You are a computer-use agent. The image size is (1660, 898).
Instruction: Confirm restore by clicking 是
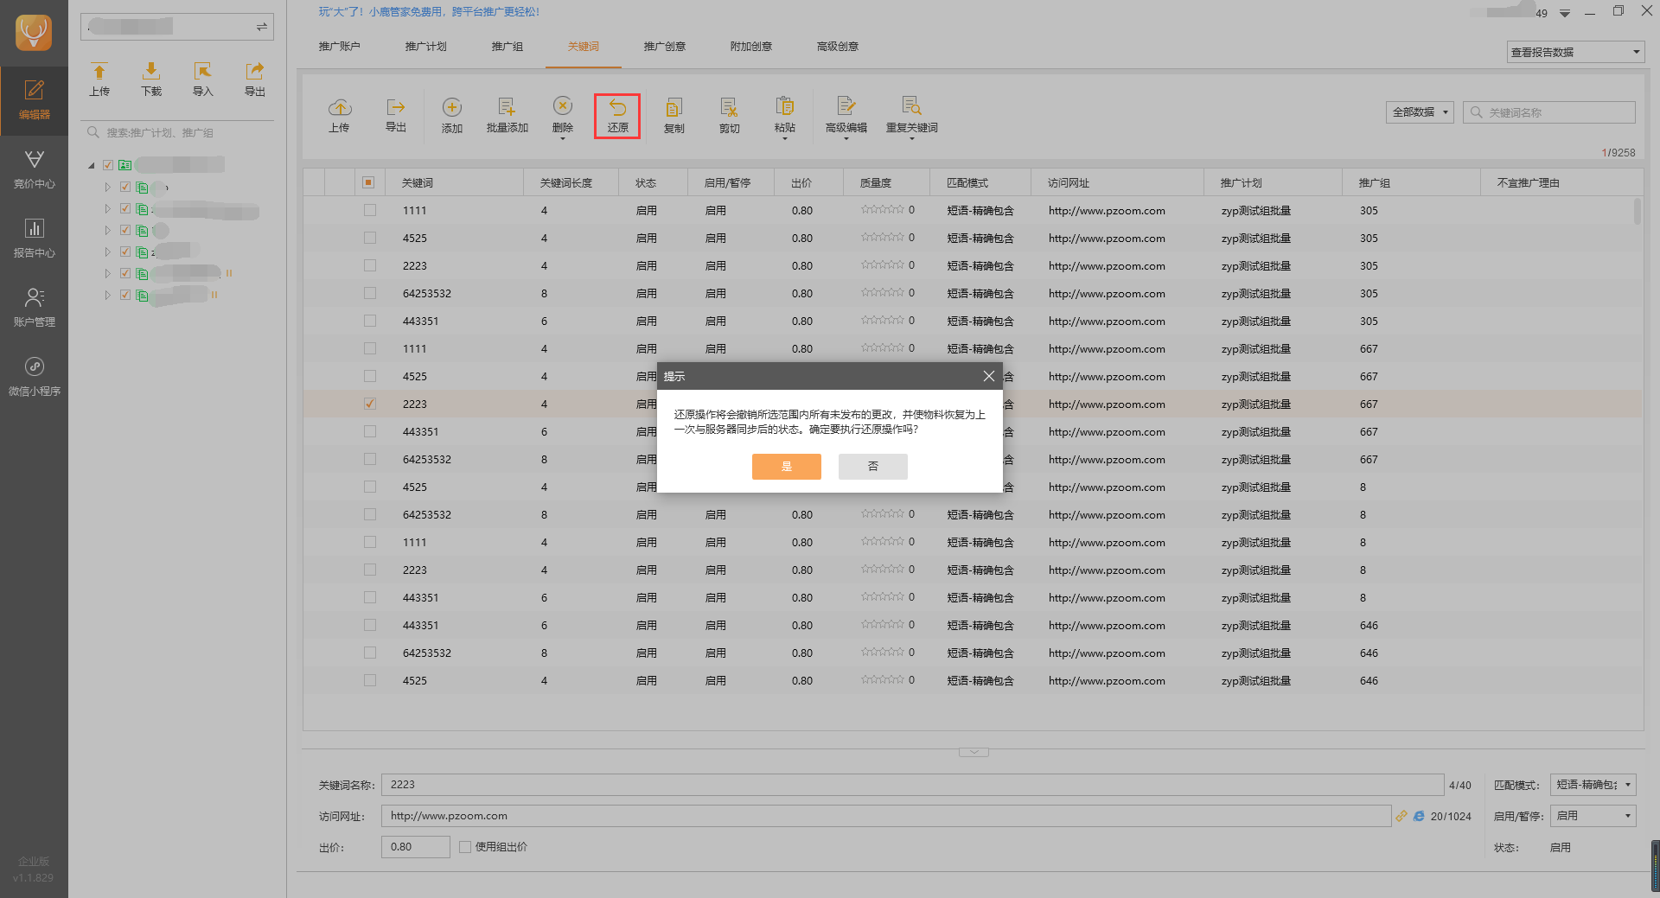coord(786,467)
